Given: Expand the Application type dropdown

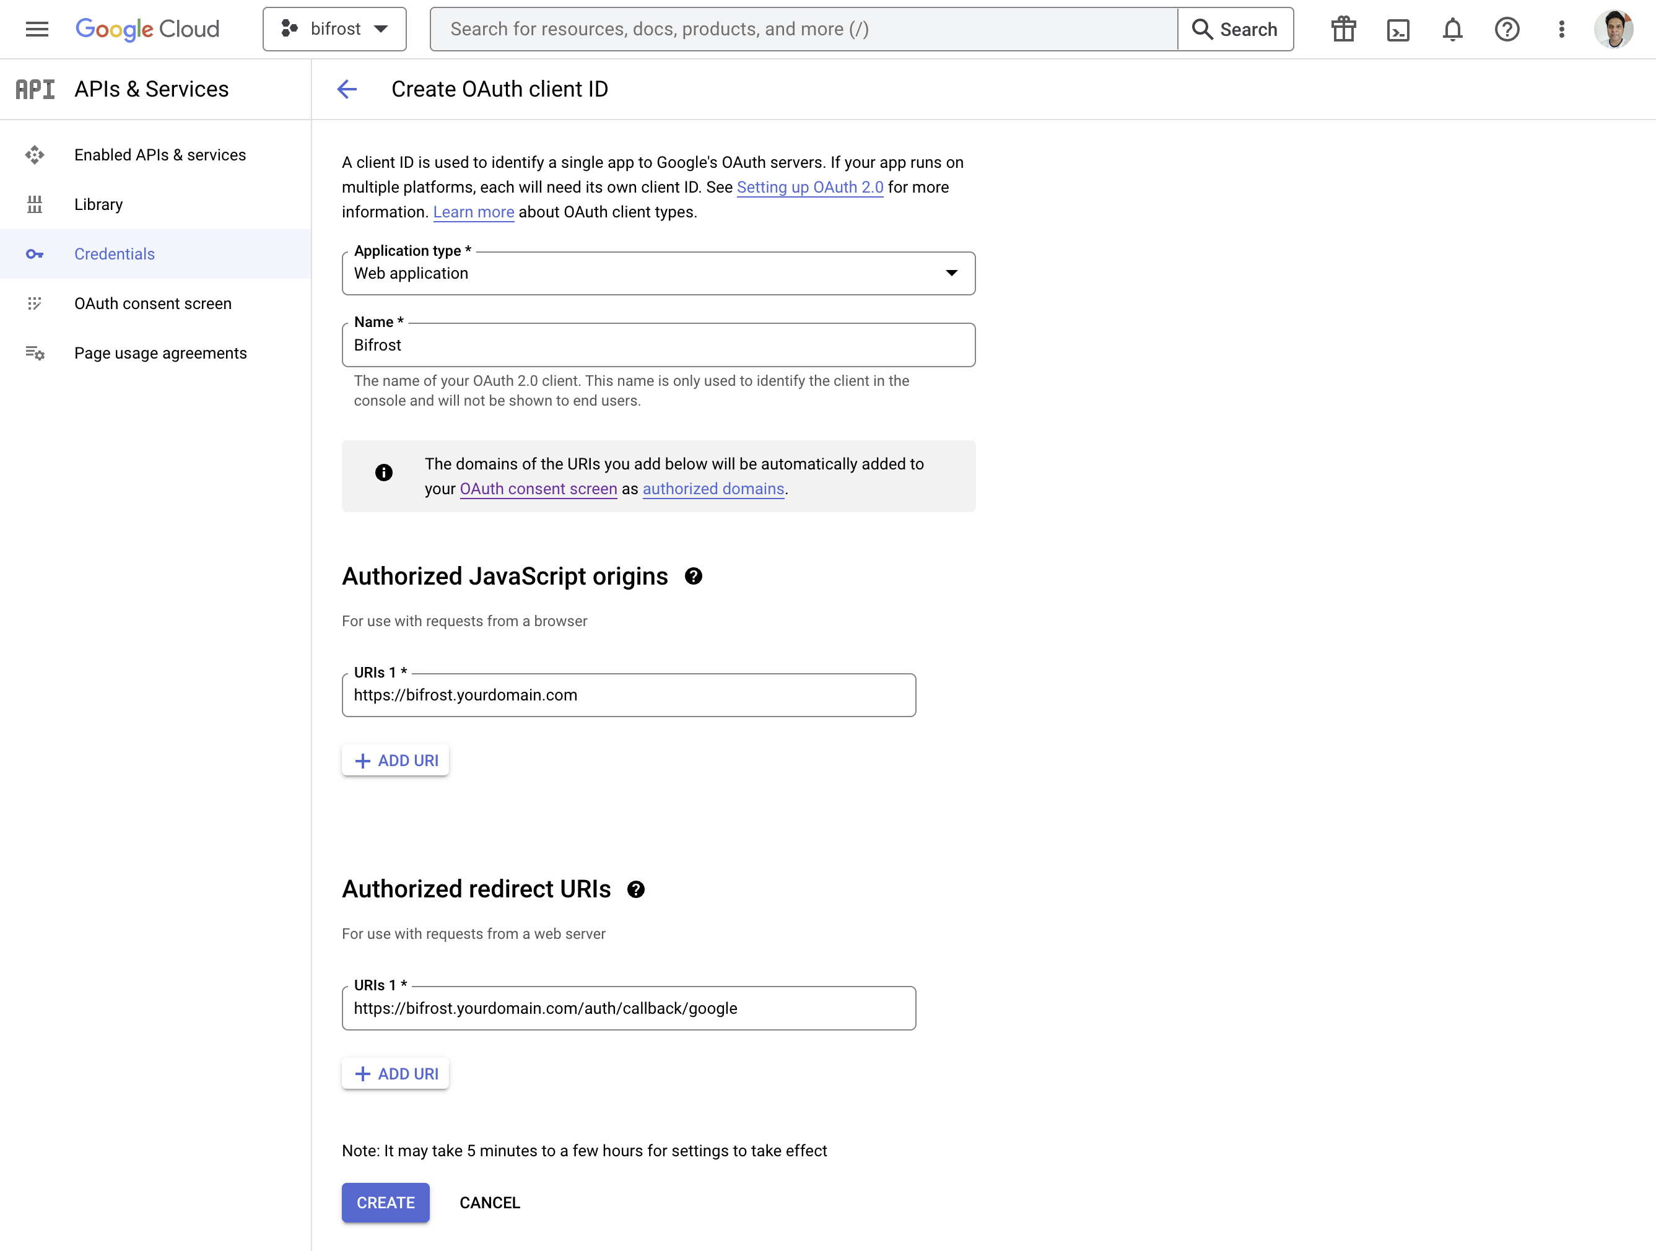Looking at the screenshot, I should tap(658, 273).
